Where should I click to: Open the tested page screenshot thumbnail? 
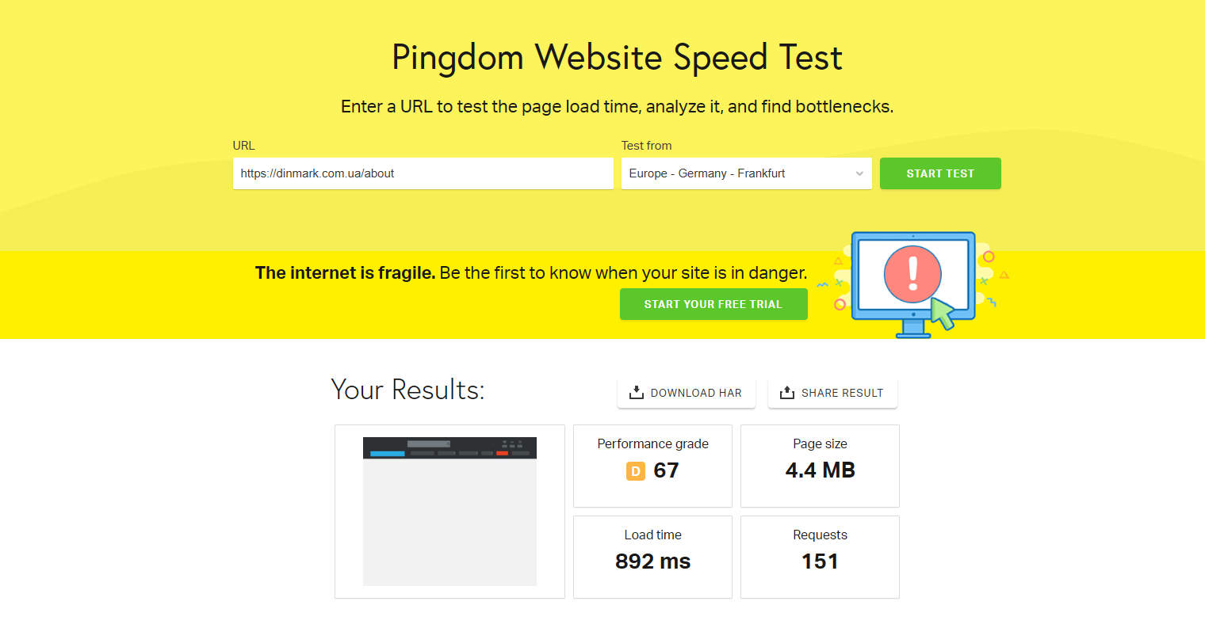coord(449,512)
